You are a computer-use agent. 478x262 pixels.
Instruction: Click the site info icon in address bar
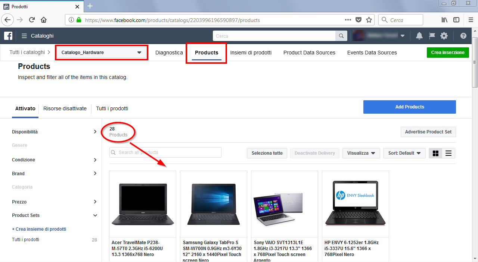click(x=71, y=20)
